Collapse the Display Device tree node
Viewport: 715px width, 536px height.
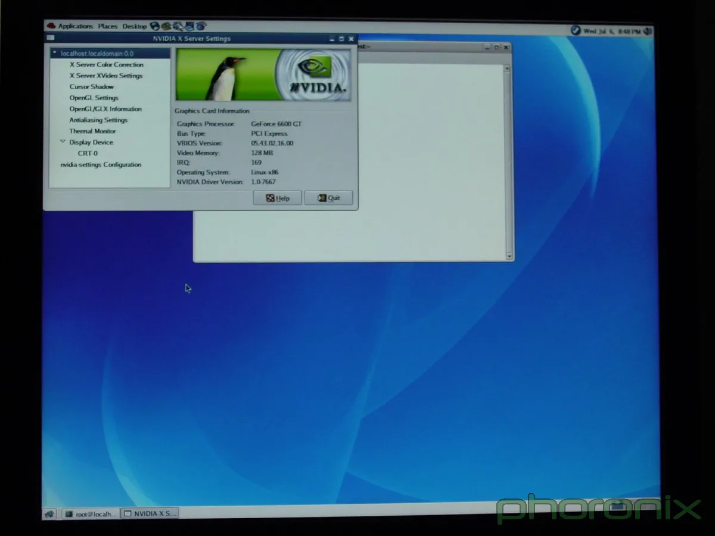click(63, 142)
